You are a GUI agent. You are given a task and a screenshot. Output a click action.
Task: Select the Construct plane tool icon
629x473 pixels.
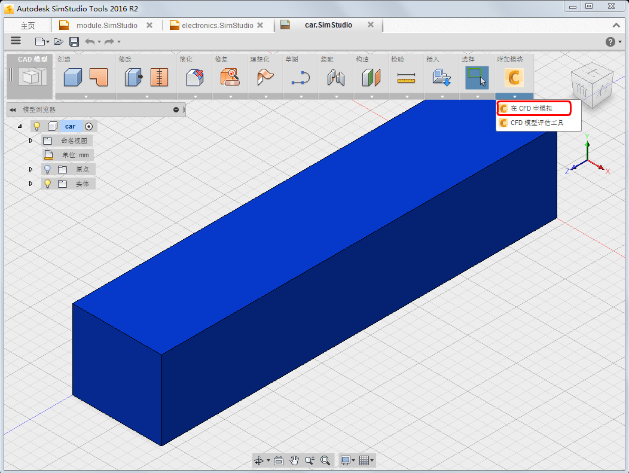click(371, 77)
